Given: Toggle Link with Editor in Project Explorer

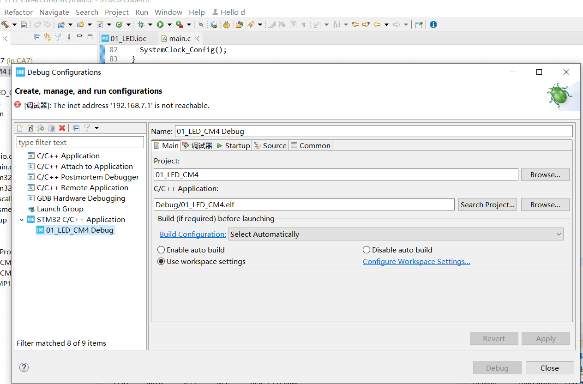Looking at the screenshot, I should (47, 37).
